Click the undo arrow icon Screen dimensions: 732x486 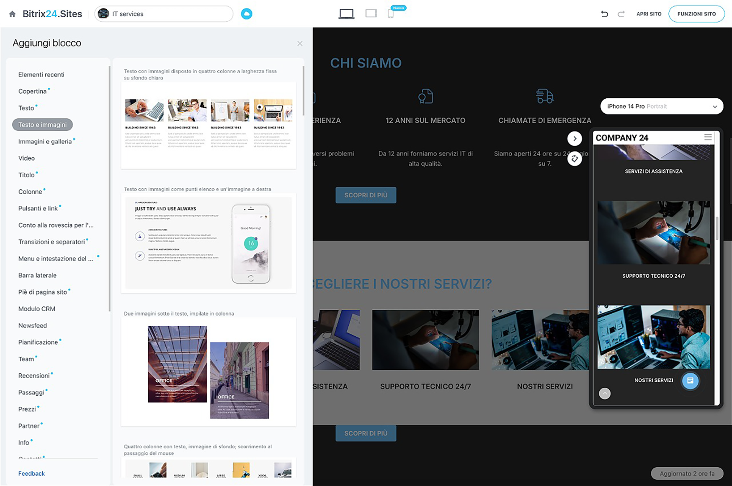(x=604, y=14)
